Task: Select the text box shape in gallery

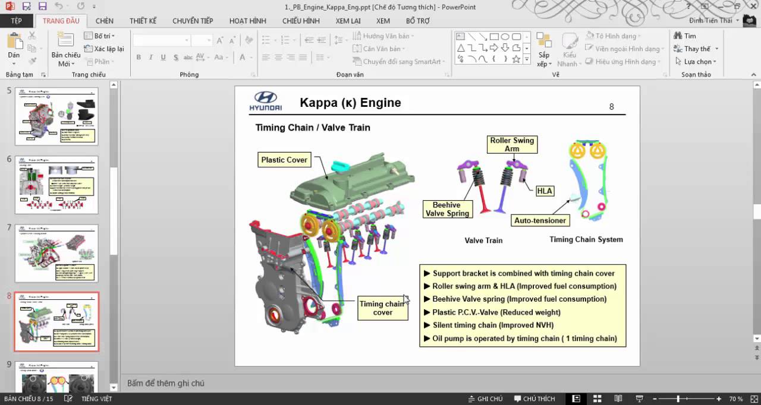Action: coord(461,36)
